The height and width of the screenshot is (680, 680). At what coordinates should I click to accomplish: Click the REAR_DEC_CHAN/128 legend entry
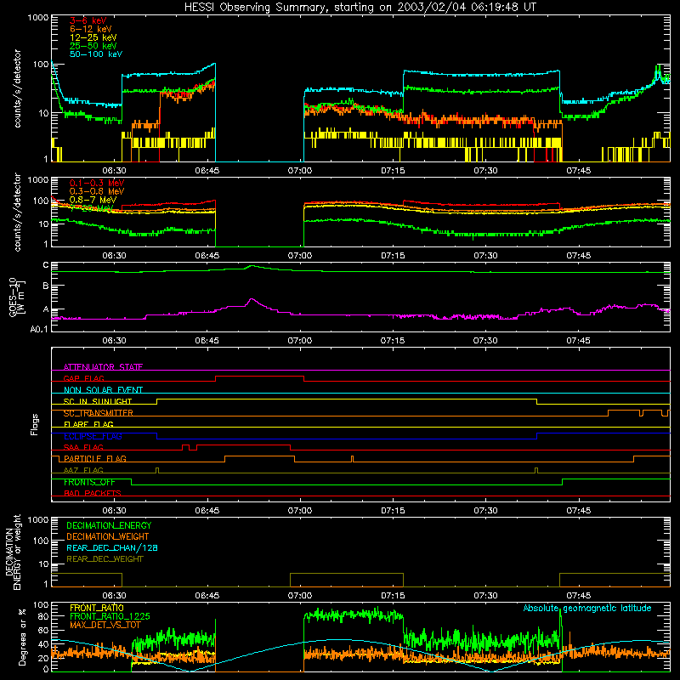click(112, 547)
